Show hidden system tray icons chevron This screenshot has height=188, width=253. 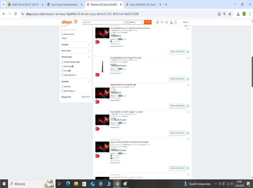coord(216,184)
